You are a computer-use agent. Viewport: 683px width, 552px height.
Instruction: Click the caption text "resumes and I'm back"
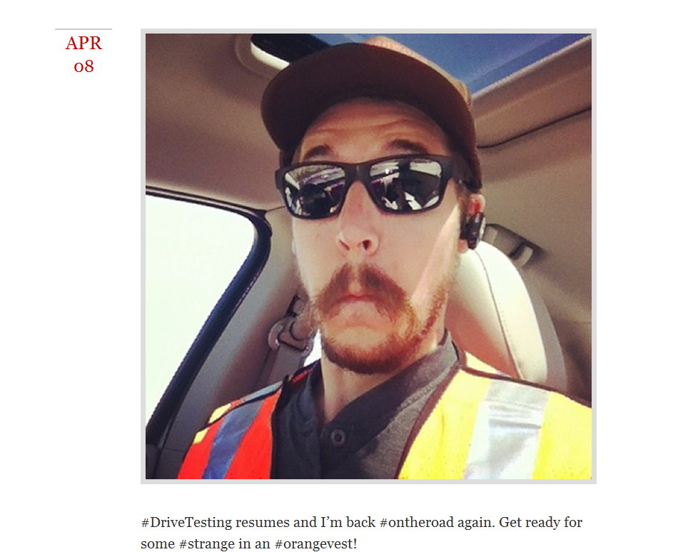click(x=305, y=522)
